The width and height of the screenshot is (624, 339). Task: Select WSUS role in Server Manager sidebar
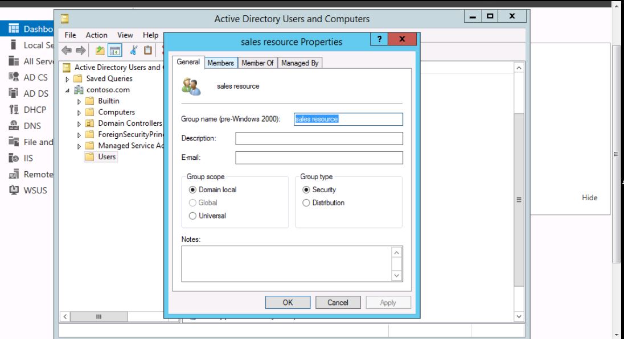pyautogui.click(x=27, y=191)
